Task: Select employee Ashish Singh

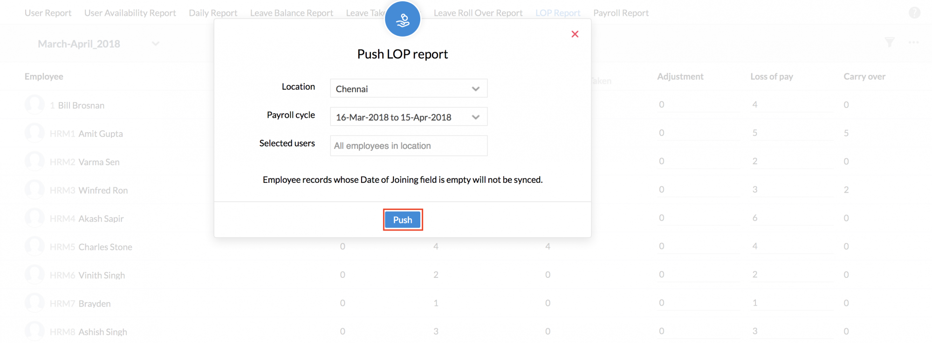Action: (103, 332)
